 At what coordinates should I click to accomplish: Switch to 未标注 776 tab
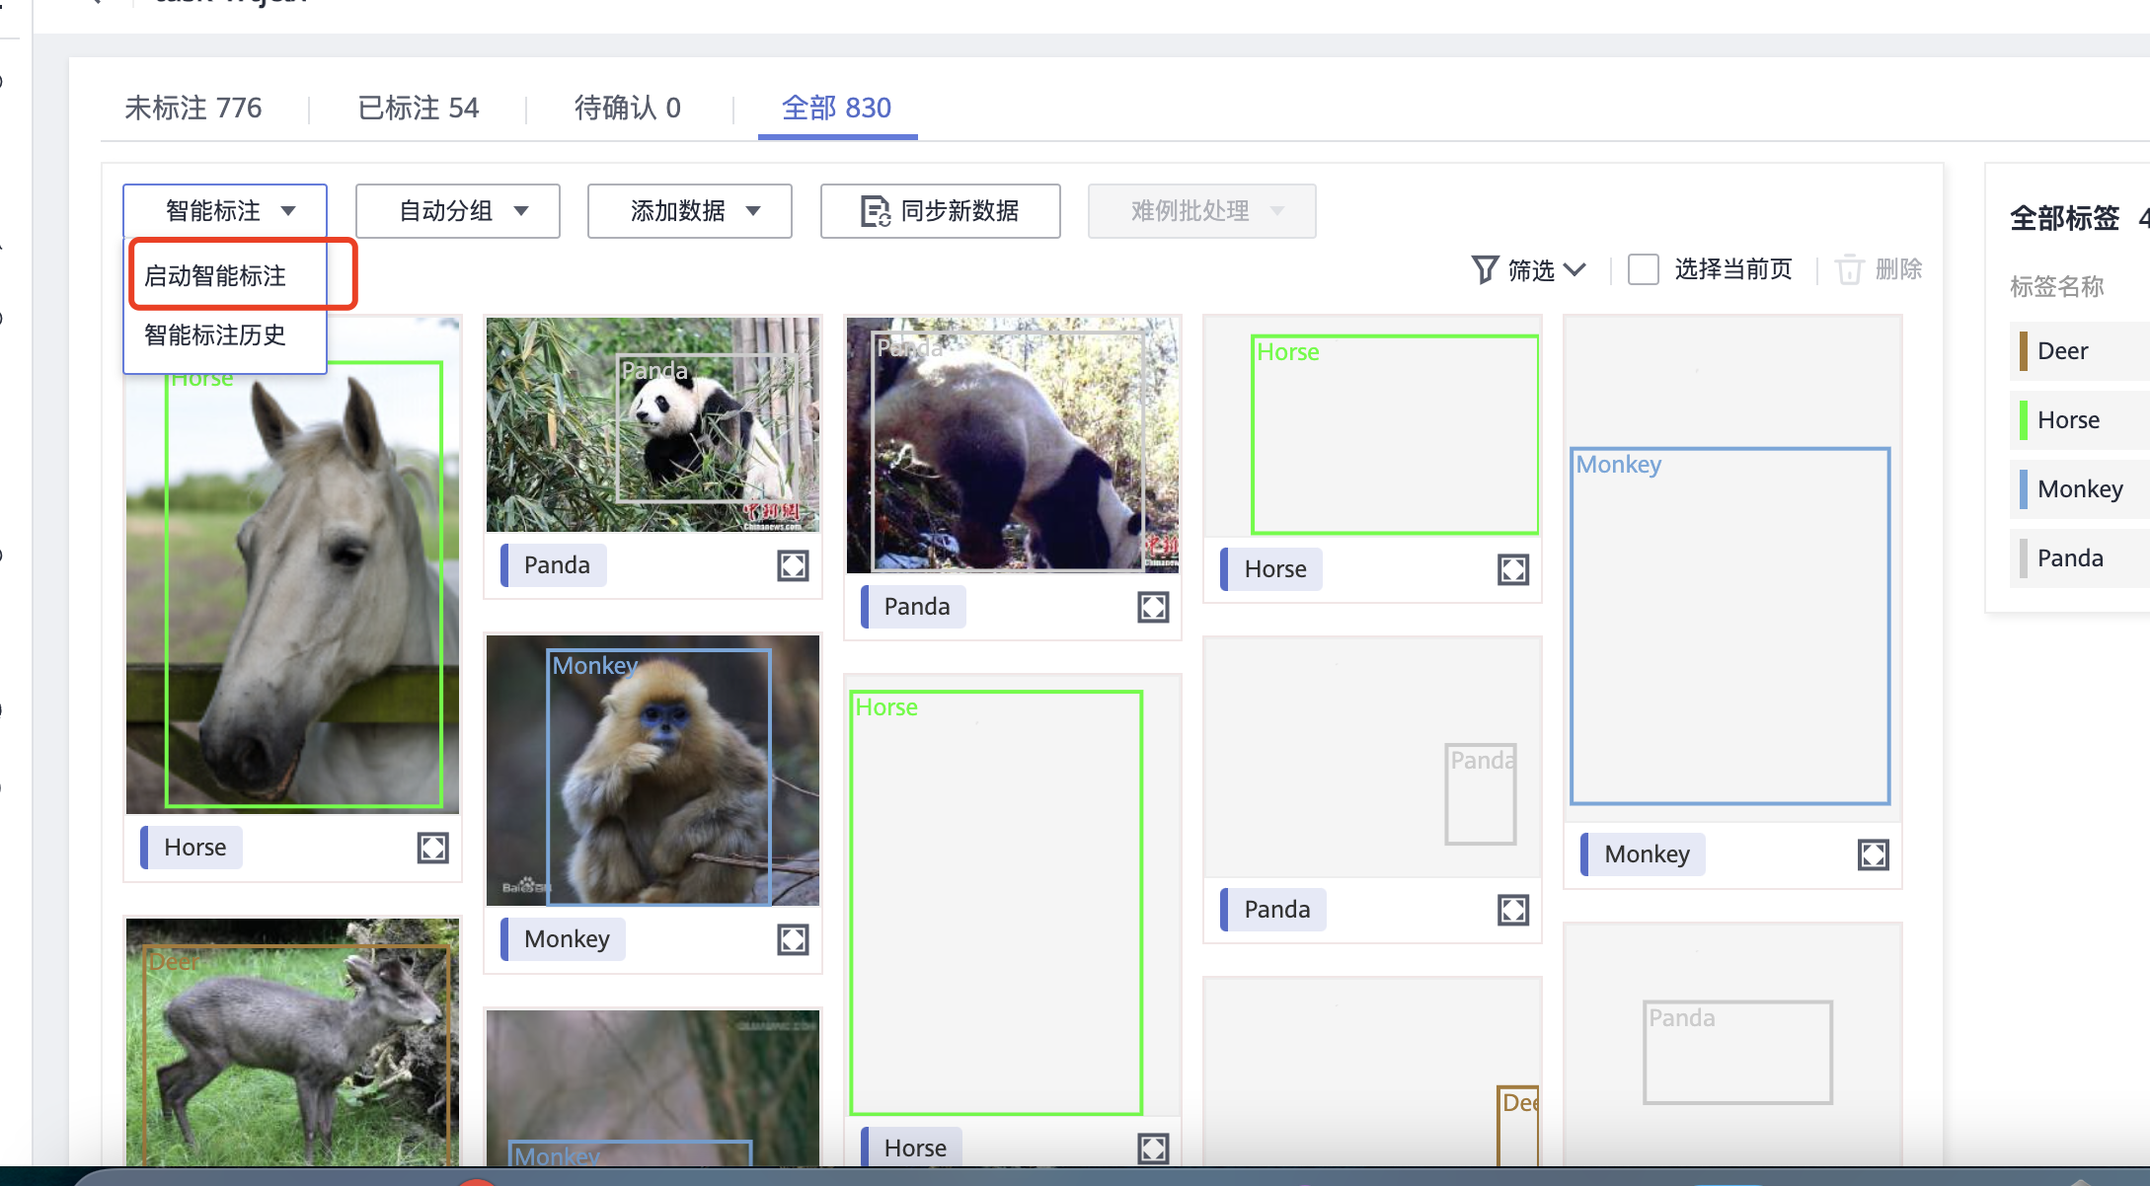pyautogui.click(x=193, y=108)
